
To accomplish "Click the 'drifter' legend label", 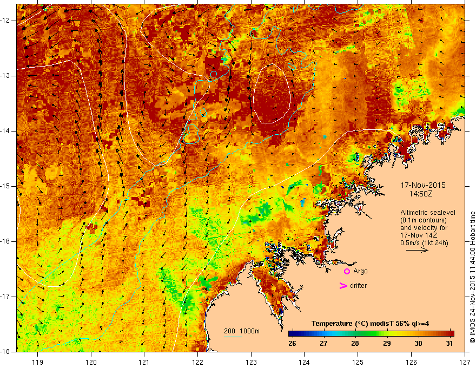I will click(x=358, y=286).
